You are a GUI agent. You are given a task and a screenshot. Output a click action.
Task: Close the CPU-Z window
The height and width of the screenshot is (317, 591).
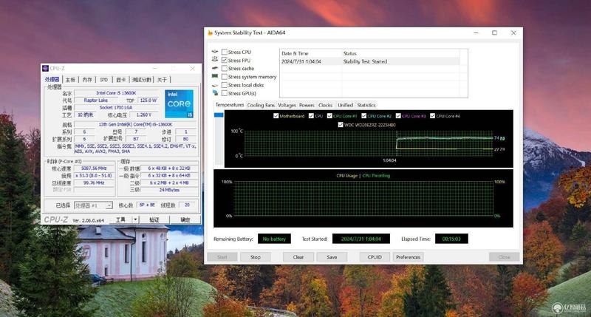[x=193, y=68]
